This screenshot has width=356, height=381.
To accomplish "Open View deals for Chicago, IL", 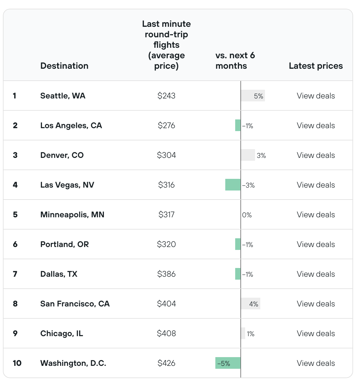I will [316, 334].
